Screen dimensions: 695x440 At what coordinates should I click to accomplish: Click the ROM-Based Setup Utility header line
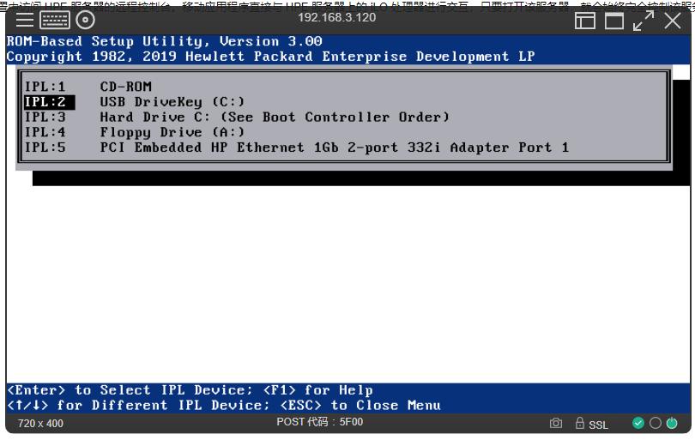tap(165, 41)
